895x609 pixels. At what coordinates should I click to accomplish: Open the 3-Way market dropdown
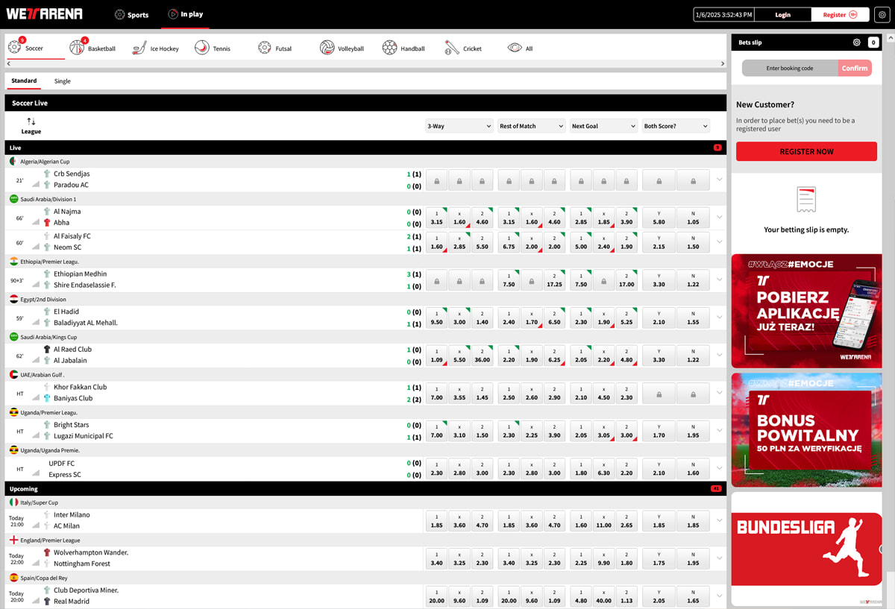[x=459, y=126]
